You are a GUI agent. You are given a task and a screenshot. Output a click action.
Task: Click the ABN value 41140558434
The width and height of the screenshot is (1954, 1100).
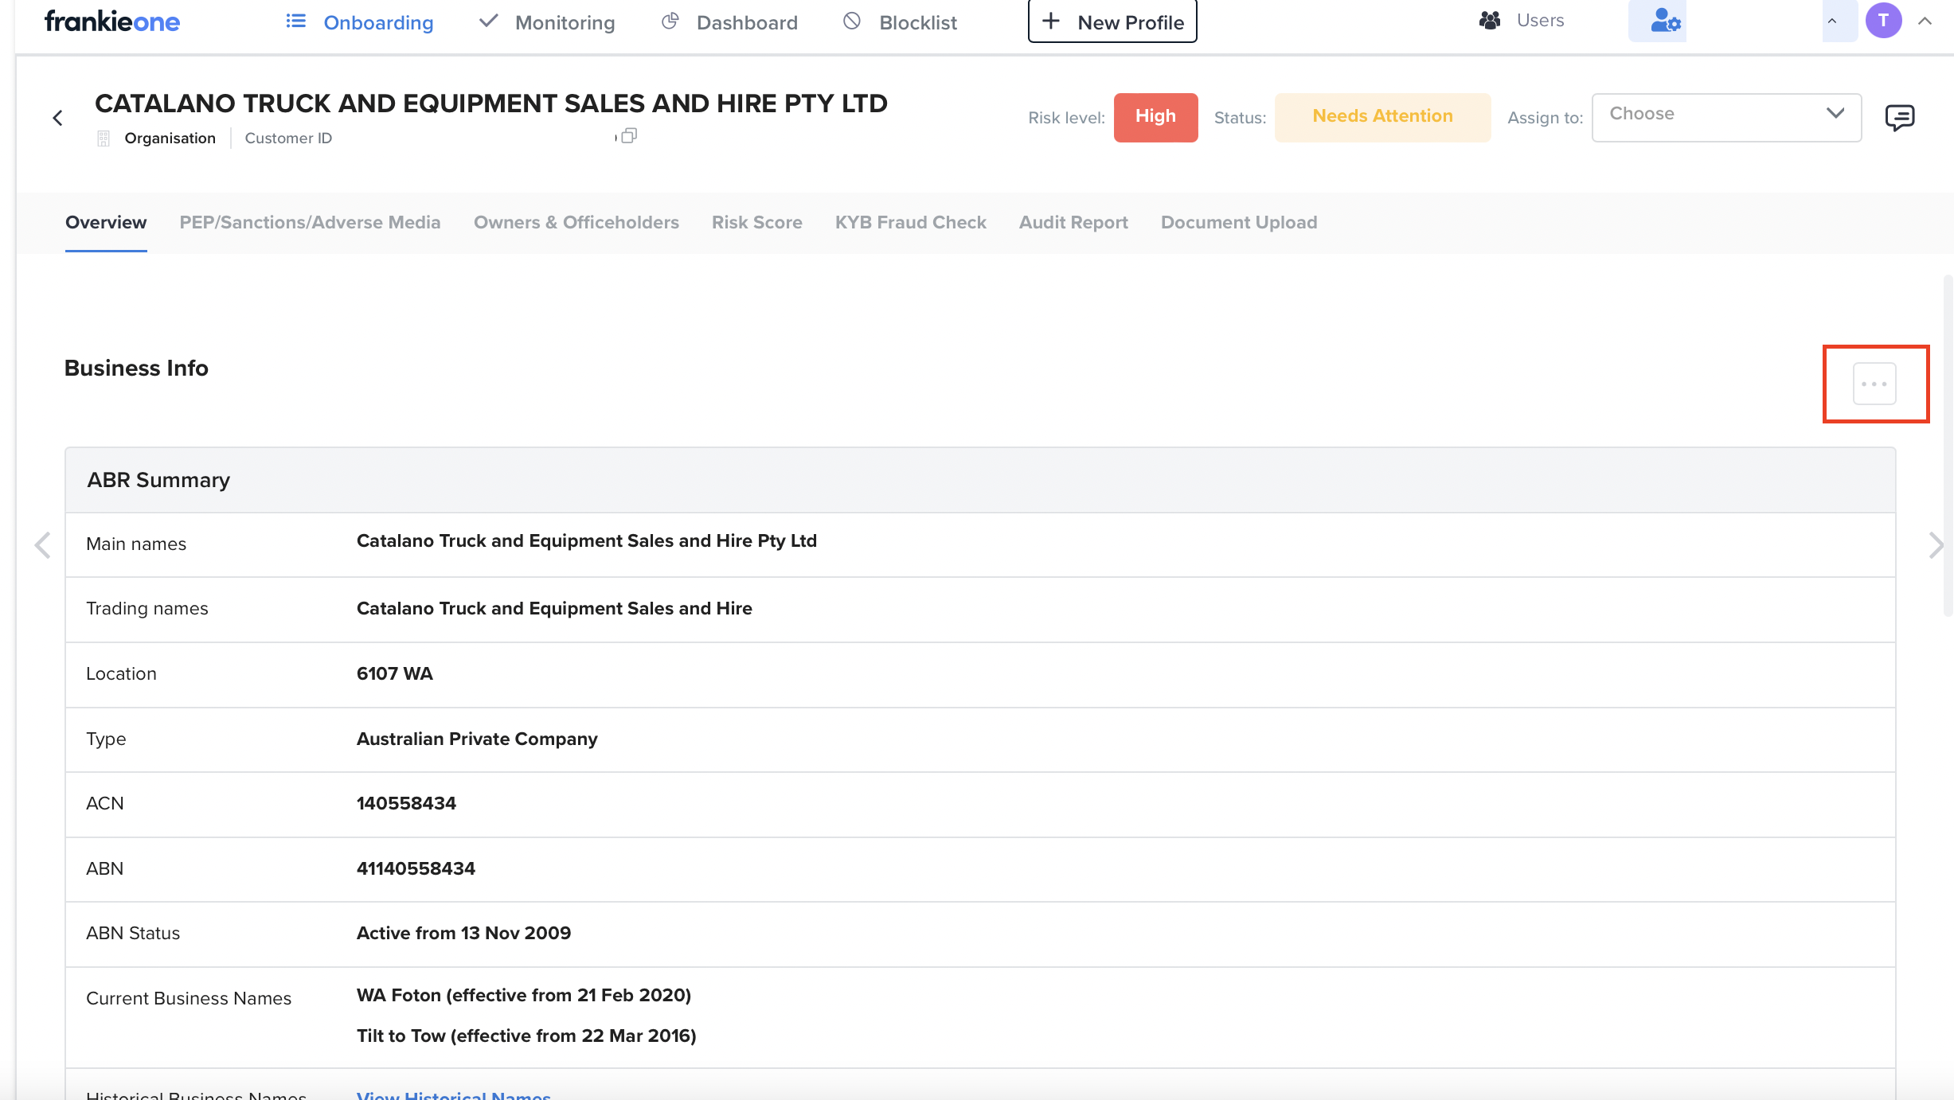[x=416, y=868]
